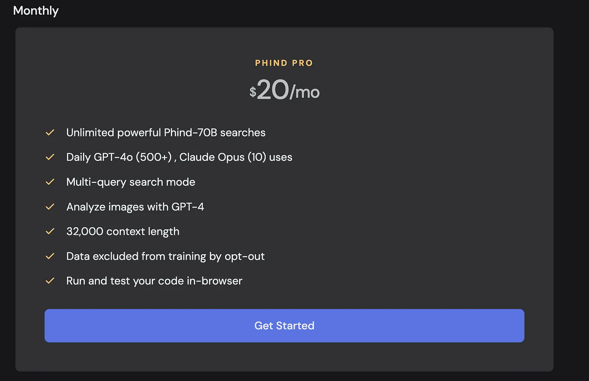This screenshot has width=589, height=381.
Task: Click the Unlimited powerful Phind-70B searches text
Action: click(x=166, y=133)
